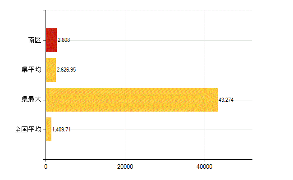The image size is (293, 180).
Task: Click the horizontal x-axis baseline
Action: tap(149, 159)
